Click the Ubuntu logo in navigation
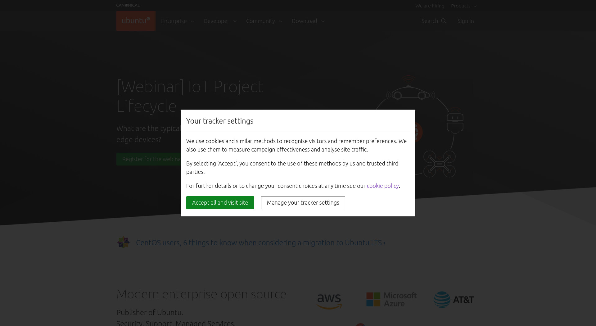The width and height of the screenshot is (596, 326). 136,21
